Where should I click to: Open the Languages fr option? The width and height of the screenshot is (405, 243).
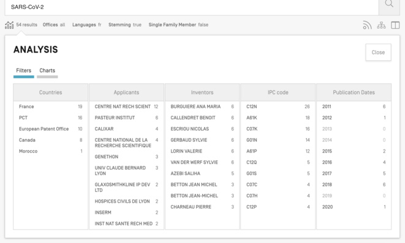[x=87, y=24]
